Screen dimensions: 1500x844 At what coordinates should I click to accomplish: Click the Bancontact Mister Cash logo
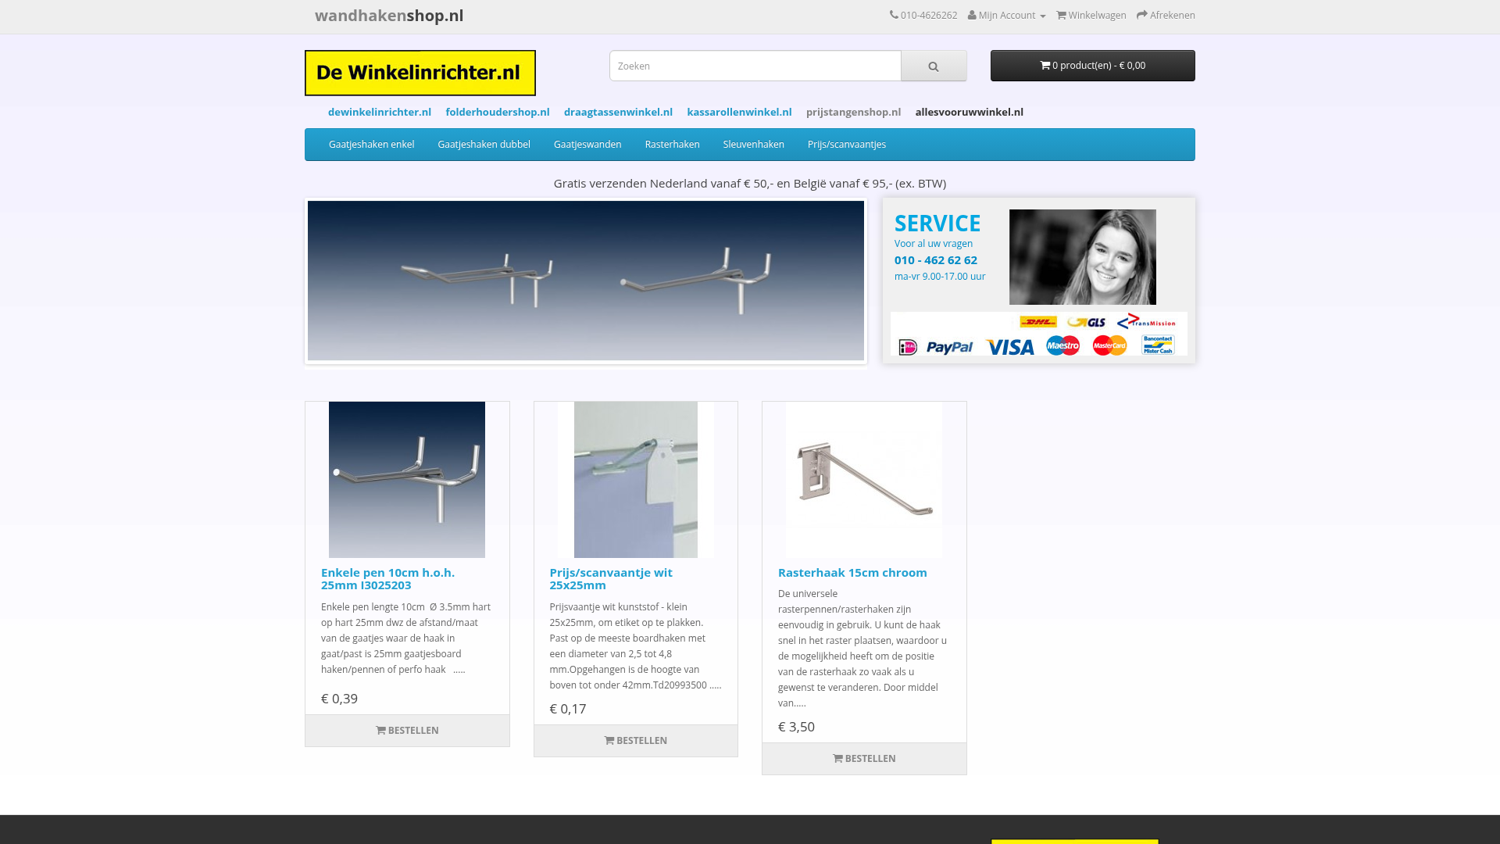tap(1158, 345)
